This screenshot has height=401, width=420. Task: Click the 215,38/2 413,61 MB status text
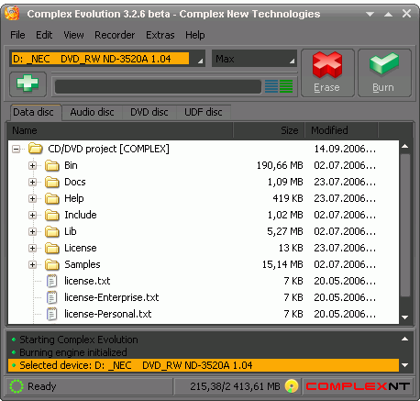coord(235,386)
